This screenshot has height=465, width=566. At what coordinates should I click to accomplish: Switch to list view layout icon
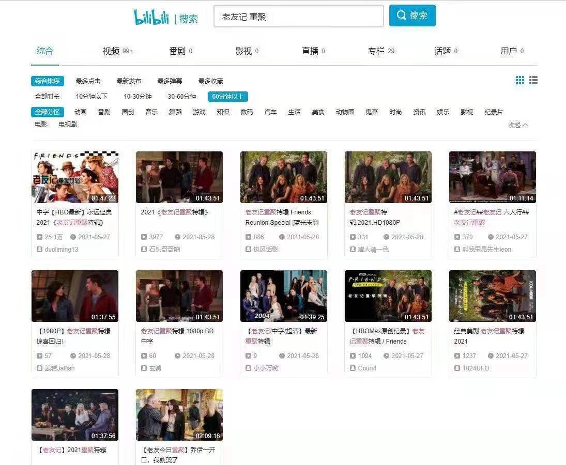(x=533, y=80)
